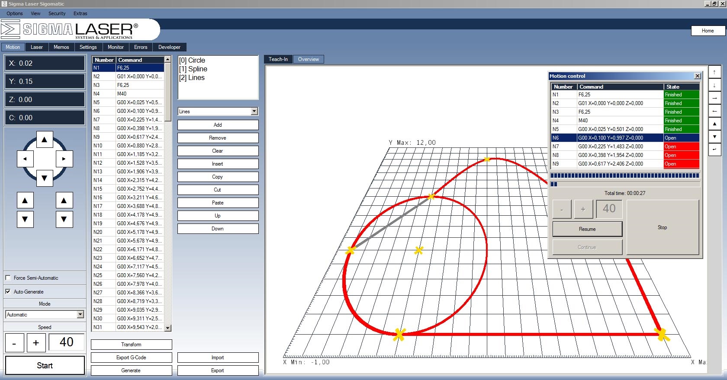Click the solid down-triangle in right toolbar
Screen dimensions: 727x380
(x=714, y=137)
